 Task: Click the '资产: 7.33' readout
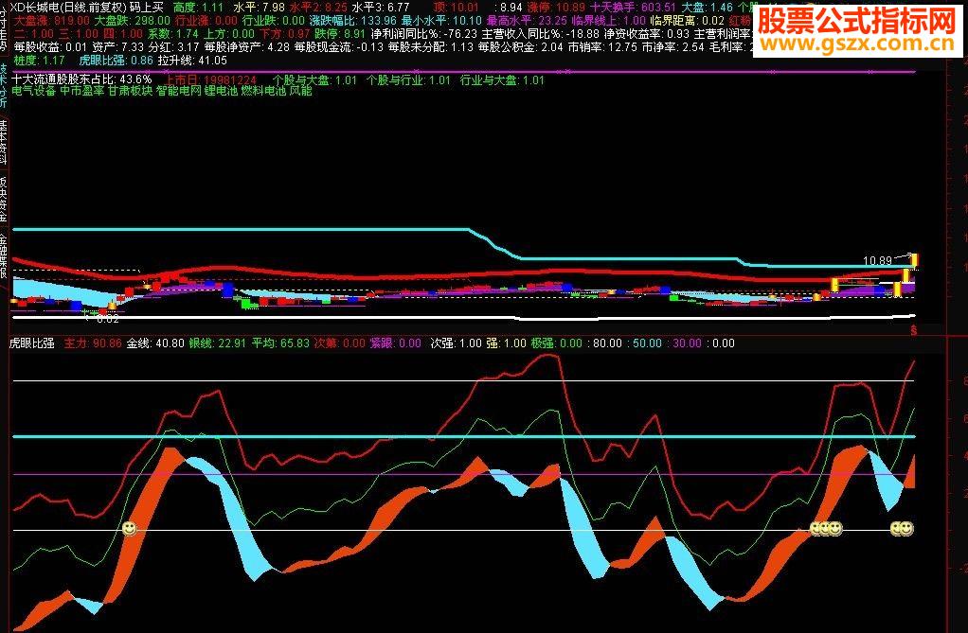[x=117, y=47]
